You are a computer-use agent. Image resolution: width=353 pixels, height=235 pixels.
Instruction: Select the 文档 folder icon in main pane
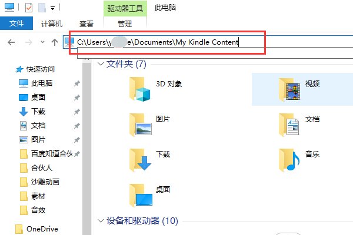click(x=289, y=125)
